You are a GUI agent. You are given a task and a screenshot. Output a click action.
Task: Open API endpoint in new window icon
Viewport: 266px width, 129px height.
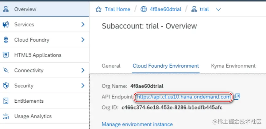click(x=237, y=96)
